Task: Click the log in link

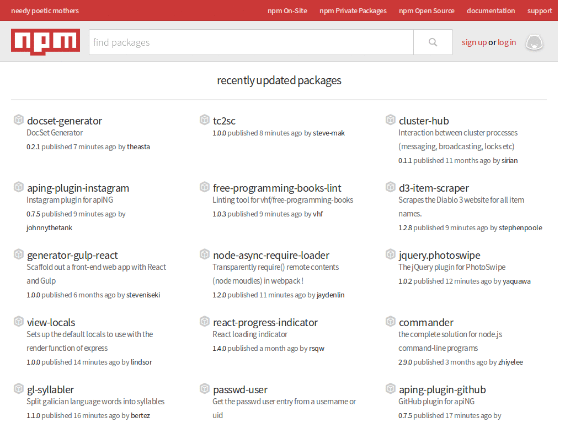Action: click(x=507, y=42)
